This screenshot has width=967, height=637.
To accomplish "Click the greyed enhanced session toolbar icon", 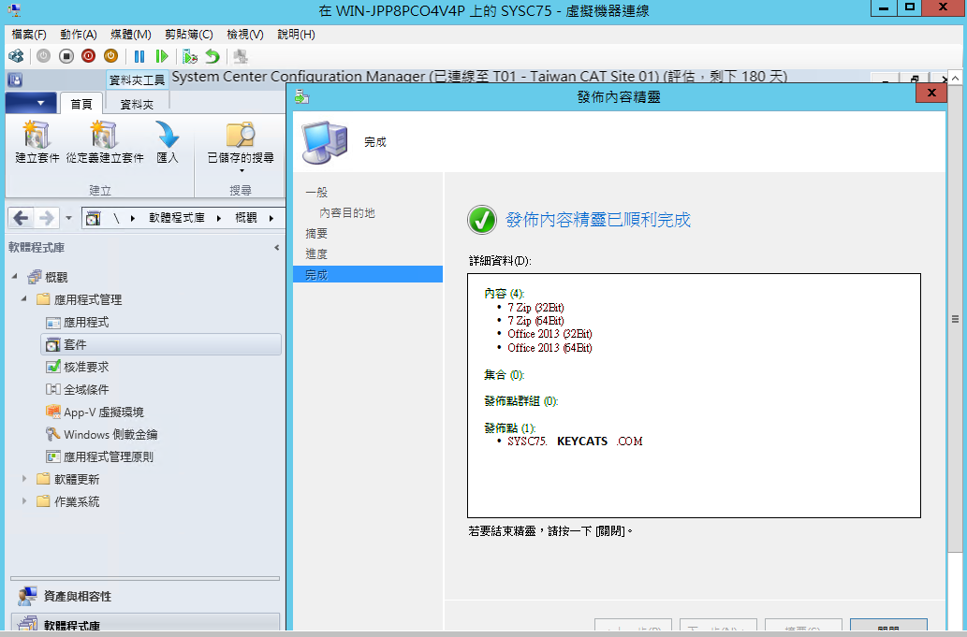I will (x=241, y=57).
